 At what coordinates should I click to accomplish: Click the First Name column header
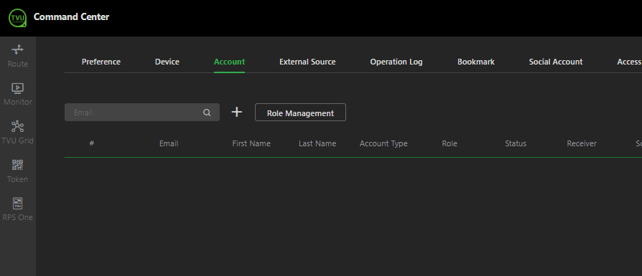(x=251, y=143)
